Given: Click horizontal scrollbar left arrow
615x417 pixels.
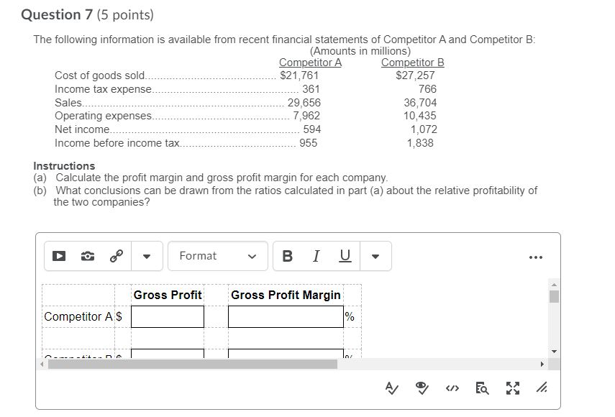Looking at the screenshot, I should [42, 364].
